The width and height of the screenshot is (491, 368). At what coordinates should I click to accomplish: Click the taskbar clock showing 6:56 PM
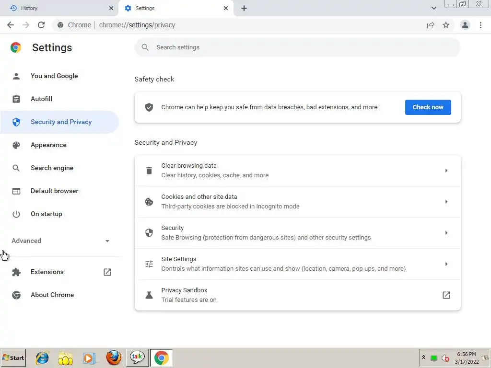tap(467, 357)
